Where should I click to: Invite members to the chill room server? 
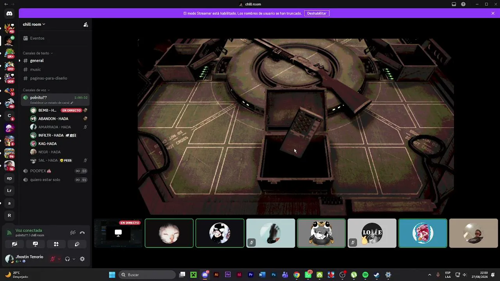pos(86,24)
